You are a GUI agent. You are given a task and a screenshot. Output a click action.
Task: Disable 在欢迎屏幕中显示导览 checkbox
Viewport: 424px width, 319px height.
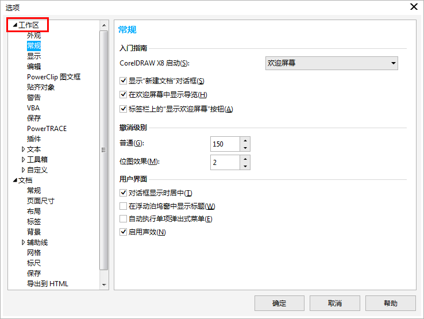[x=123, y=95]
